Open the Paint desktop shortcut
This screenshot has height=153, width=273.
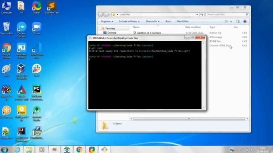pos(6,70)
